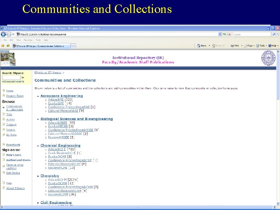Open the Tools menu in menu bar
The width and height of the screenshot is (280, 210).
pos(38,40)
